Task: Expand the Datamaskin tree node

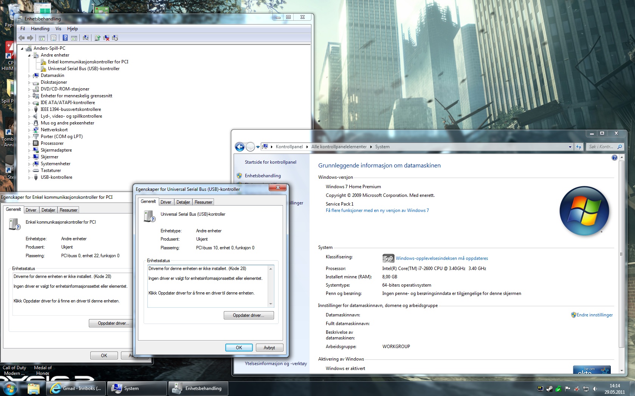Action: click(x=29, y=75)
